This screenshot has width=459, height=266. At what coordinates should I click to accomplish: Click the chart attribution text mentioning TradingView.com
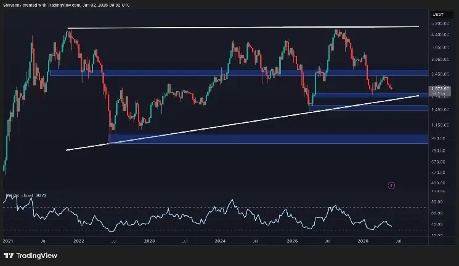pos(66,5)
